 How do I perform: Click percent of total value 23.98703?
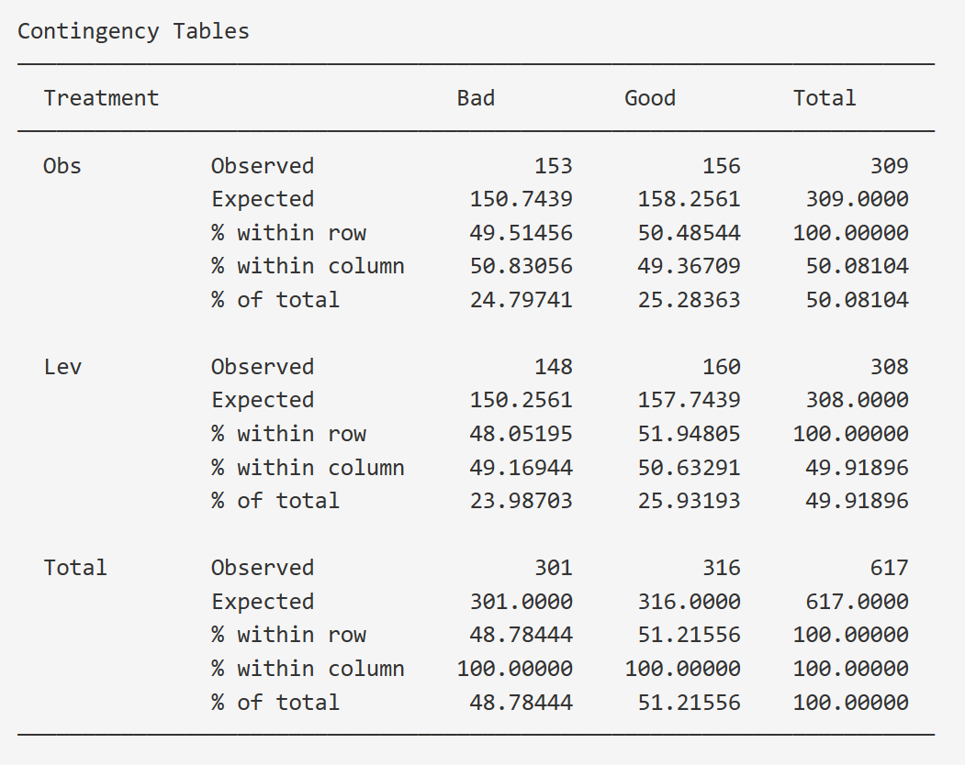click(x=521, y=501)
